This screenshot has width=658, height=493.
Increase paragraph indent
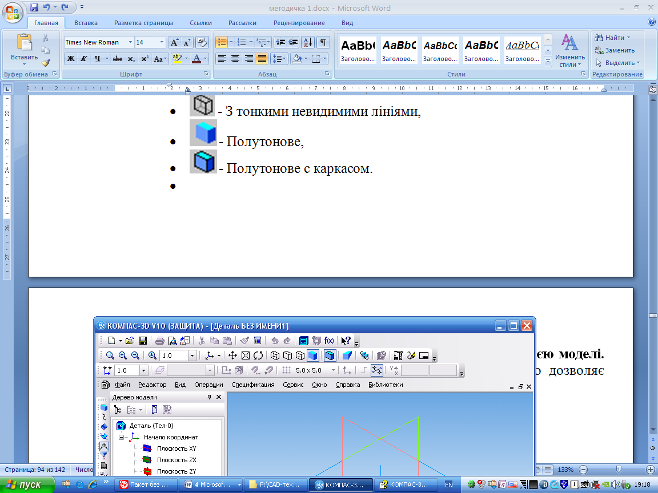[294, 42]
